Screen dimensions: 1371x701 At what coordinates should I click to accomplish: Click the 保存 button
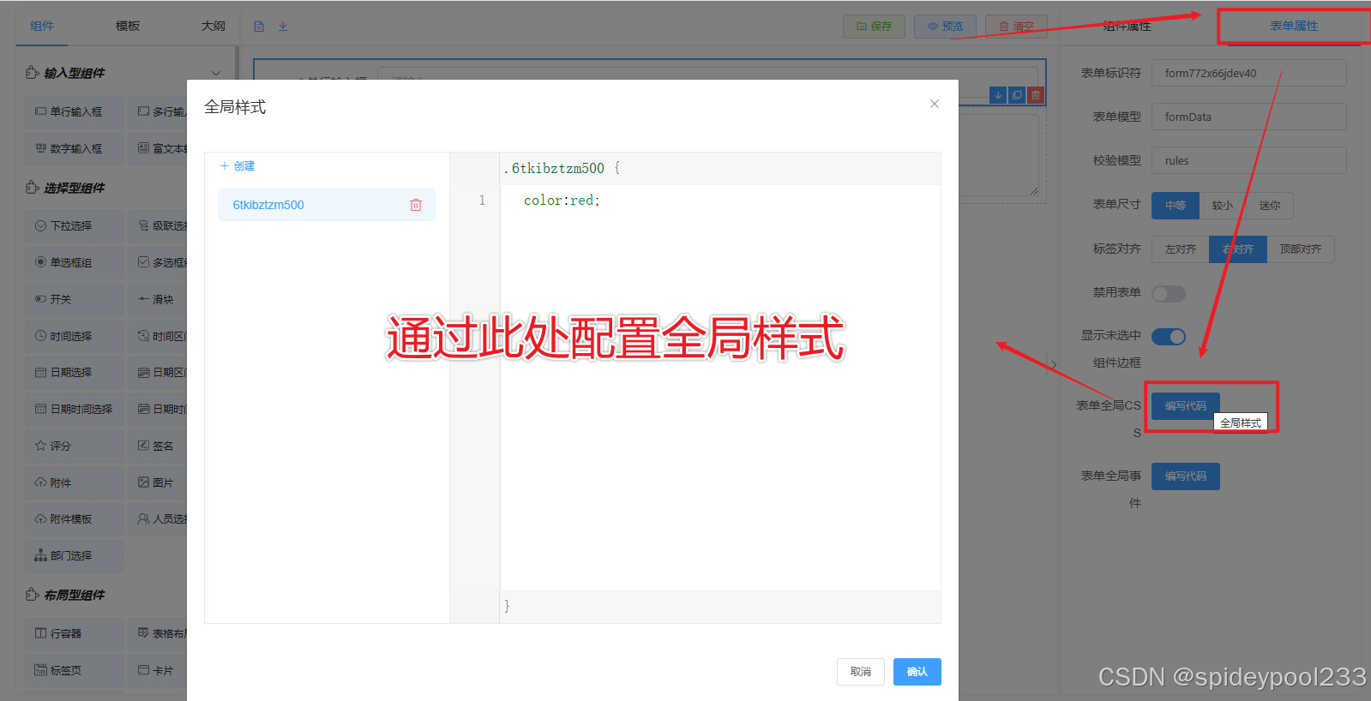click(x=874, y=27)
